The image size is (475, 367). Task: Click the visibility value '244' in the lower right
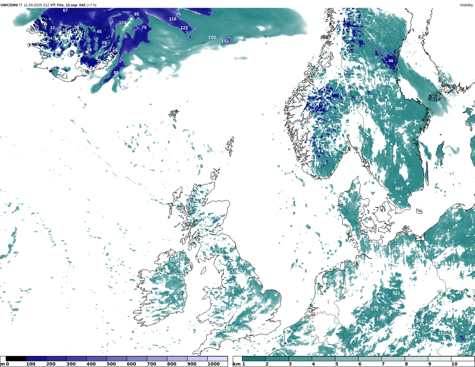point(425,339)
